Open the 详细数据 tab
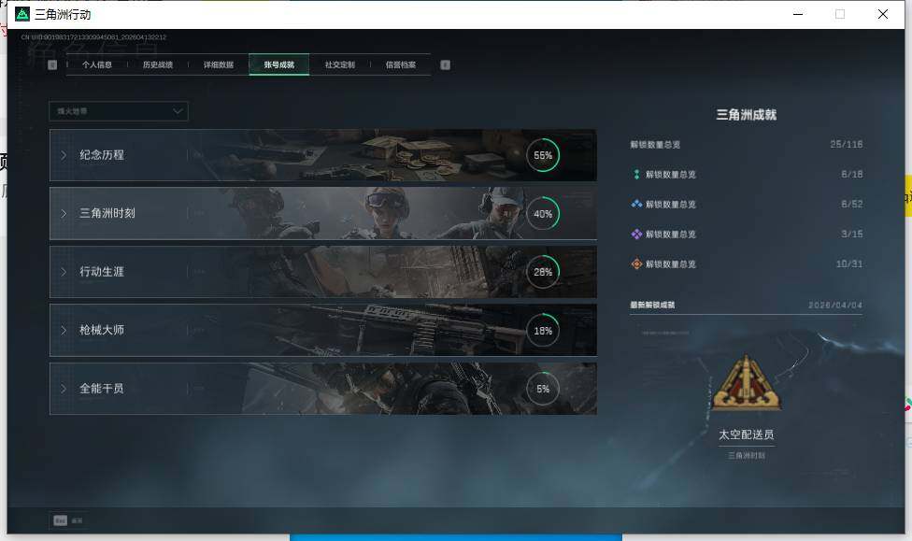The height and width of the screenshot is (541, 912). point(218,64)
